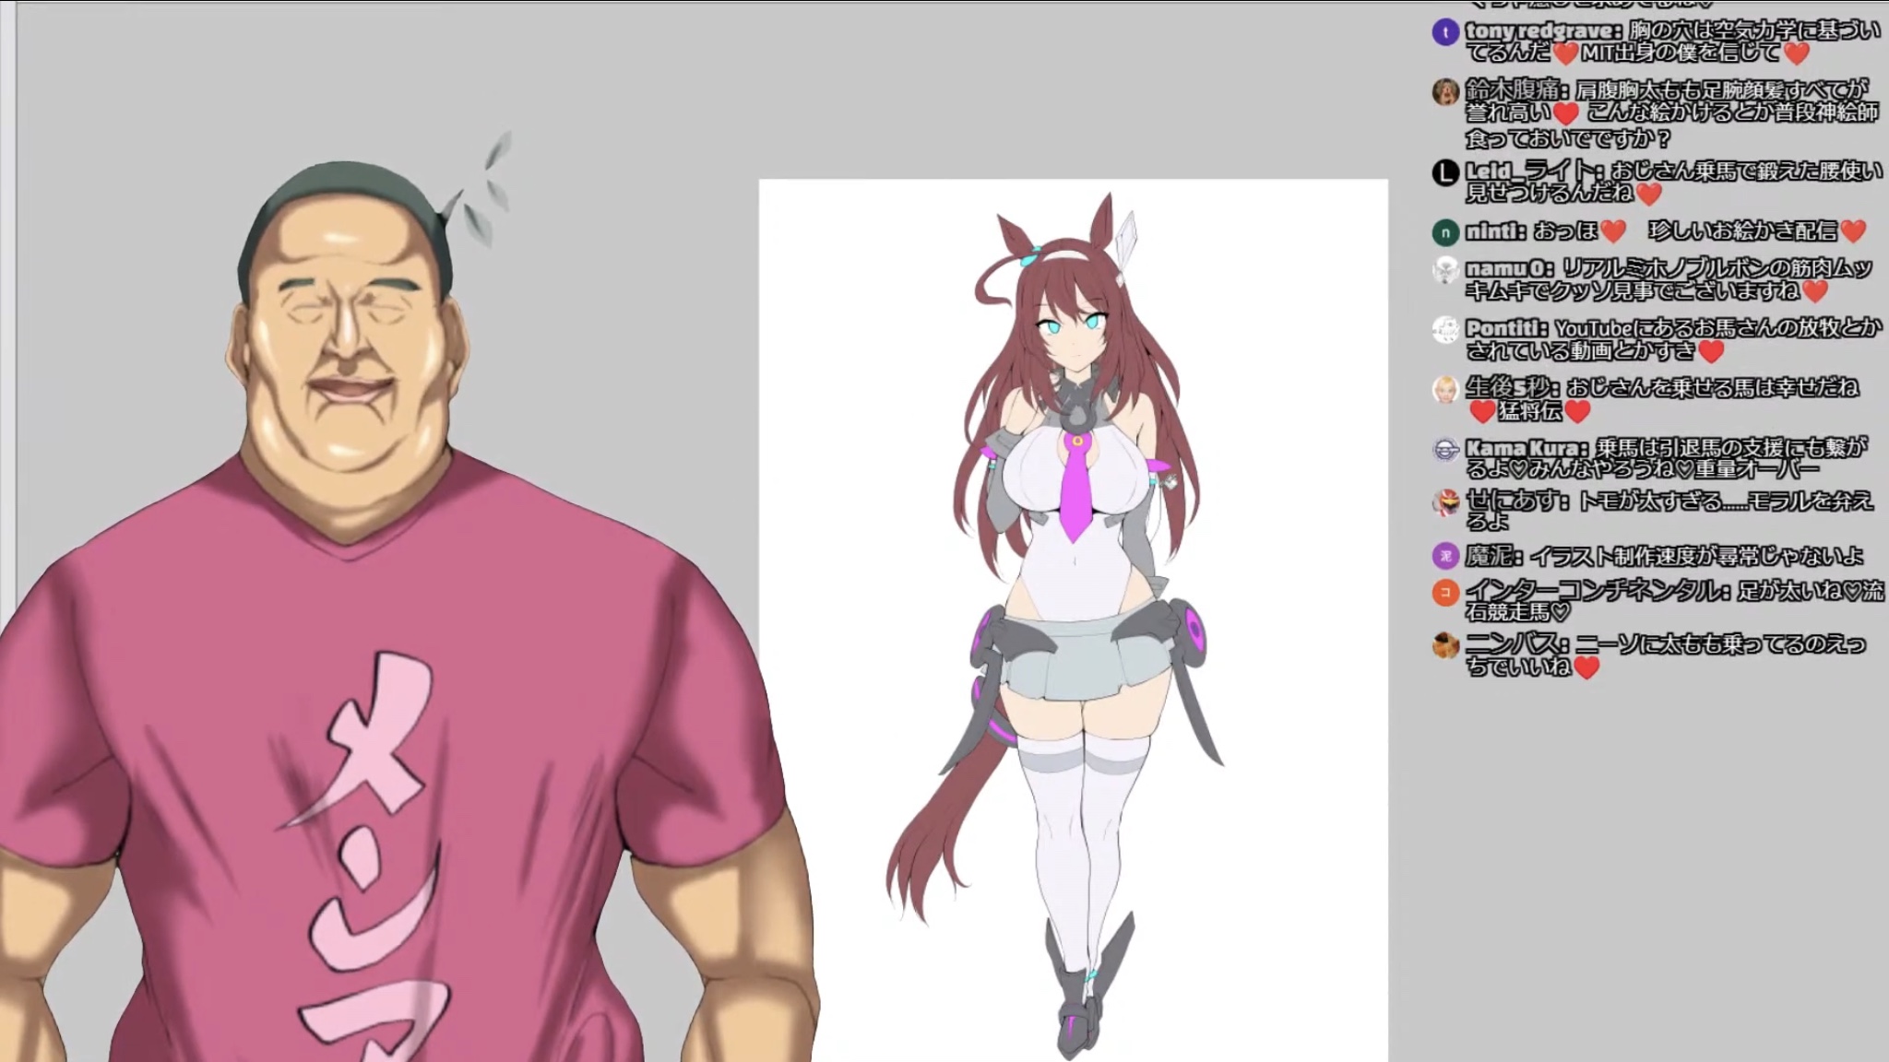Screen dimensions: 1889x1062
Task: Click the avatar beside 鈴木腹痛's comment
Action: [x=1445, y=91]
